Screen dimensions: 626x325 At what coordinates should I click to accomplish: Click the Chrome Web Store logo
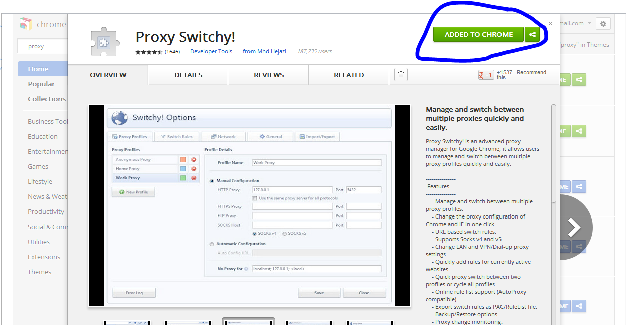[26, 24]
